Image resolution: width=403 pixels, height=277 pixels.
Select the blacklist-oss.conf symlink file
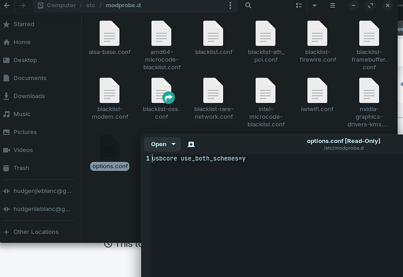tap(161, 99)
